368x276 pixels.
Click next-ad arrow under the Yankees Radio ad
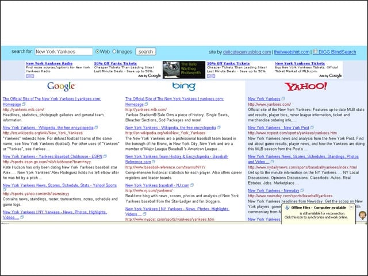(x=32, y=76)
